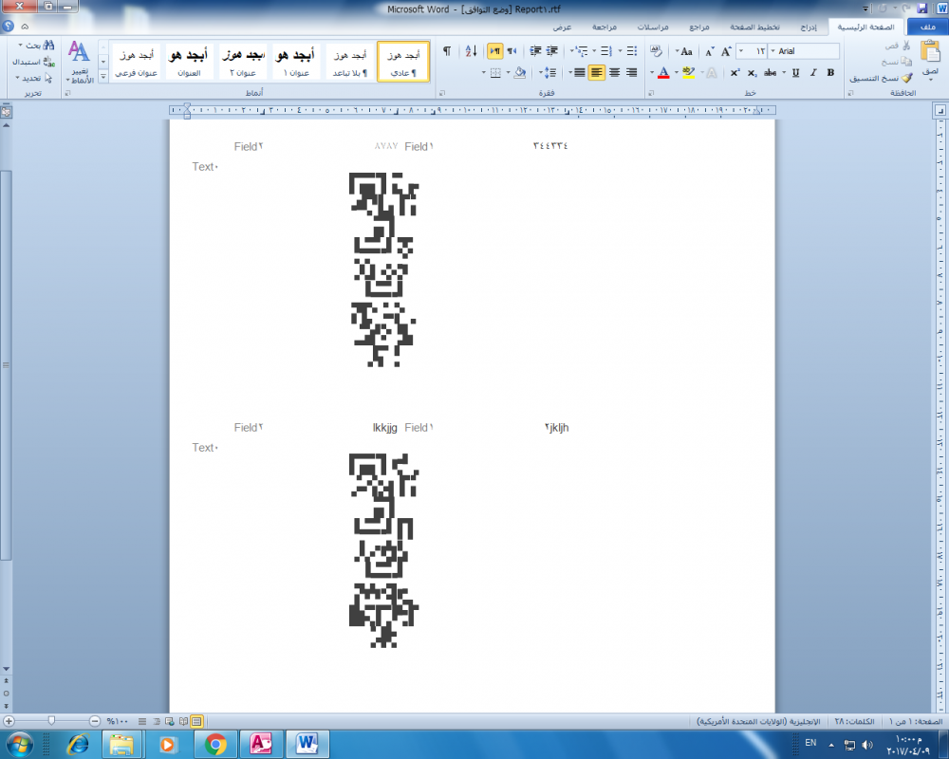The width and height of the screenshot is (949, 759).
Task: Apply superscript formatting
Action: click(x=735, y=73)
